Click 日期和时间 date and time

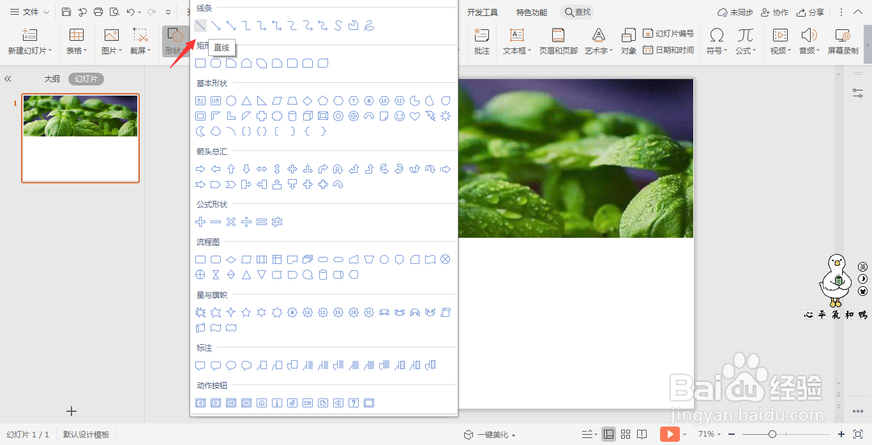click(x=668, y=50)
